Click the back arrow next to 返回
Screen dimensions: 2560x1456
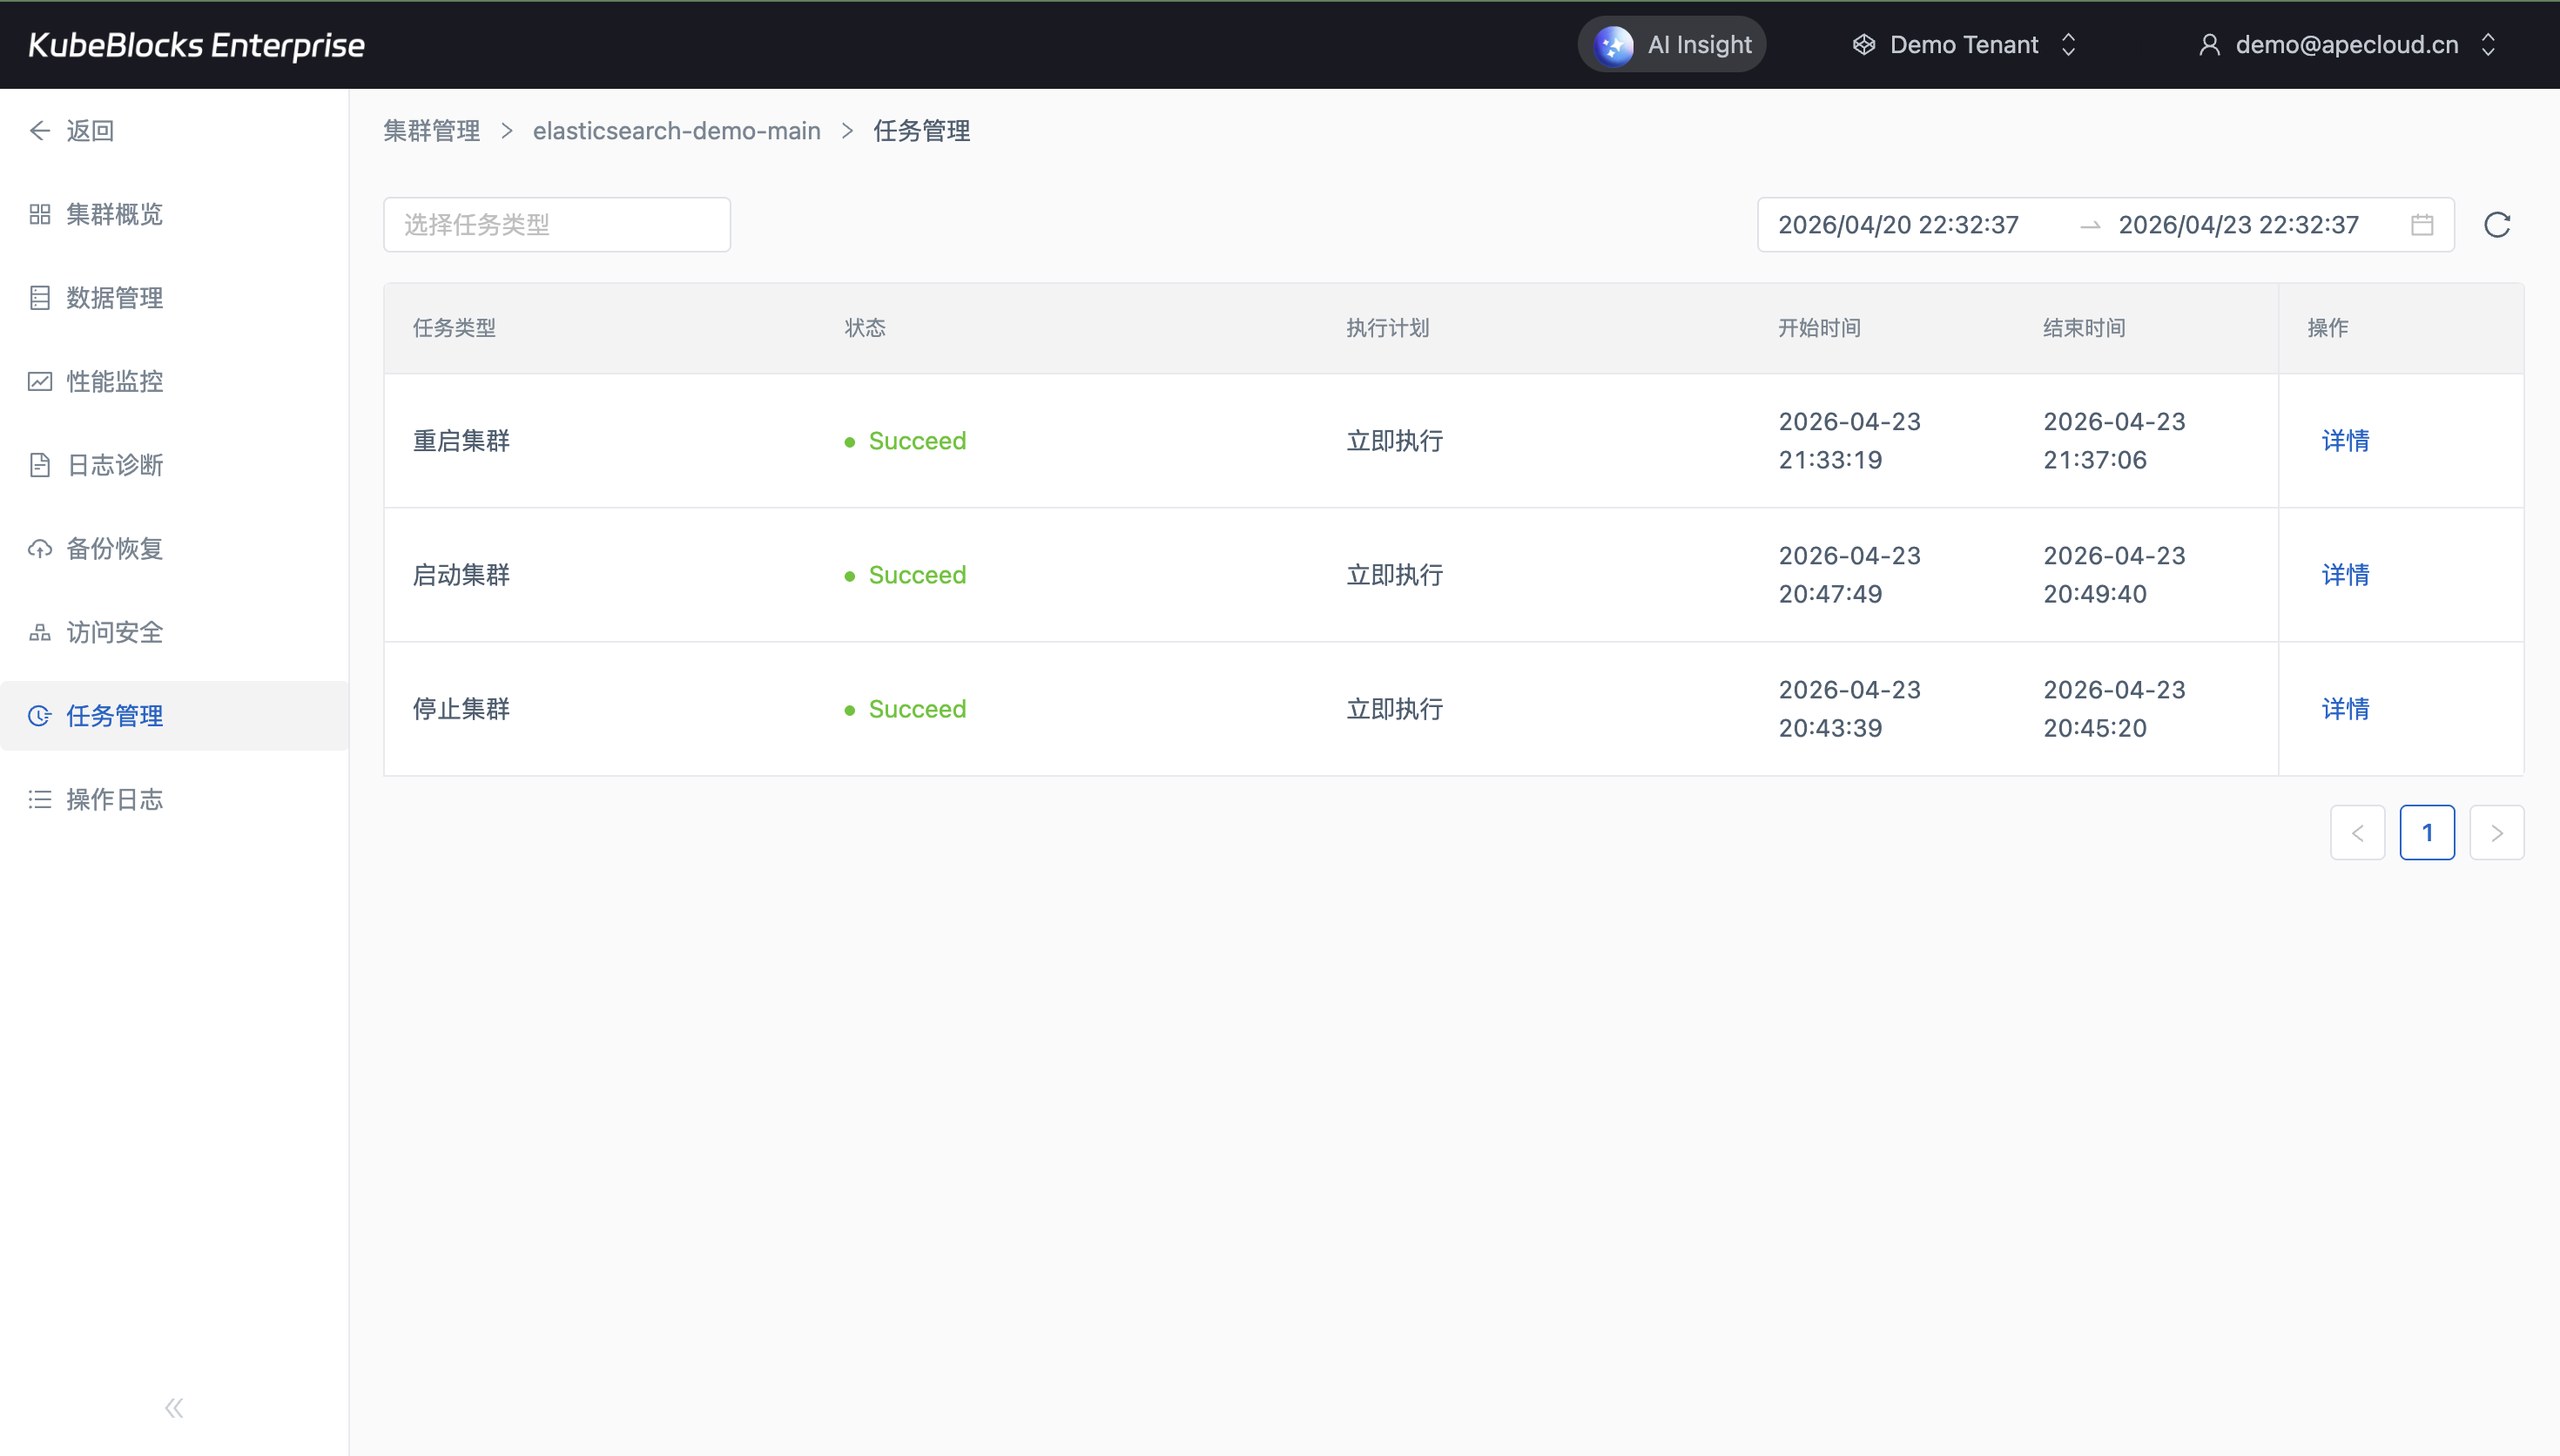[x=40, y=131]
